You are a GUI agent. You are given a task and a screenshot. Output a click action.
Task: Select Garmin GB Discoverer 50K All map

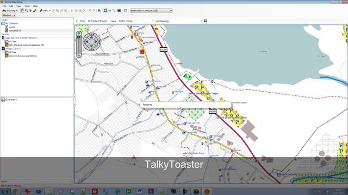tap(23, 56)
